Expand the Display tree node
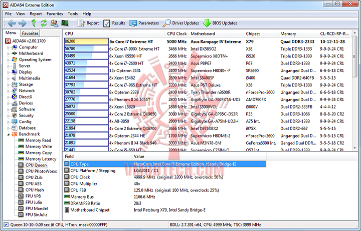This screenshot has width=361, height=231. click(x=9, y=72)
